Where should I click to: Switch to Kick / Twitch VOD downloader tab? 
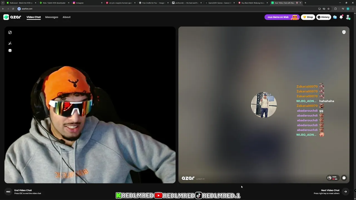click(x=54, y=3)
